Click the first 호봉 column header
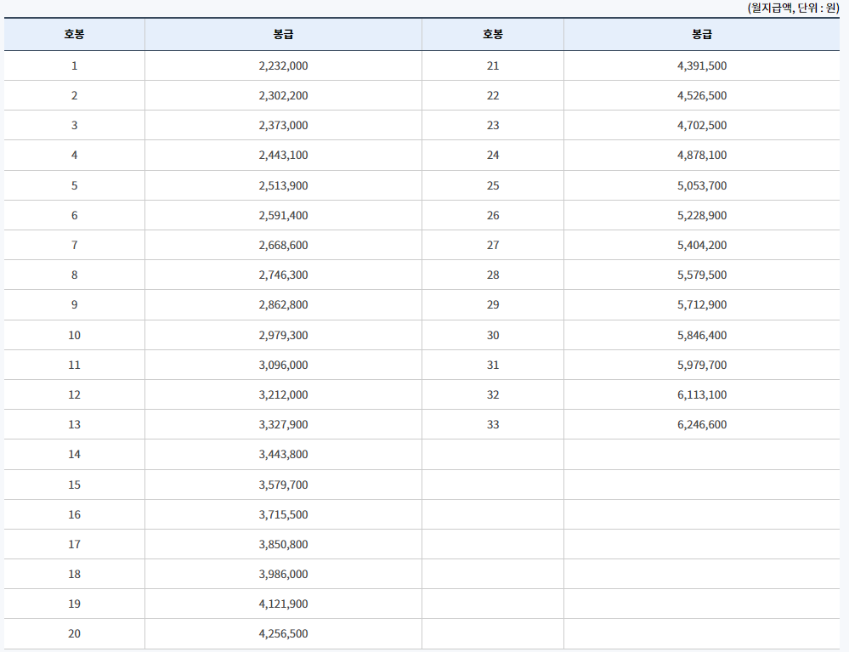Viewport: 849px width, 652px height. 74,34
